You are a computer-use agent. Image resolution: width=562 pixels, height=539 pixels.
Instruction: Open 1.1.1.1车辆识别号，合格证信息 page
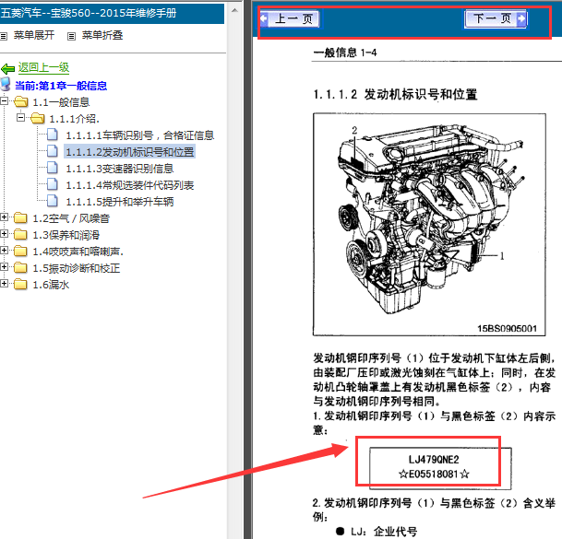[139, 135]
